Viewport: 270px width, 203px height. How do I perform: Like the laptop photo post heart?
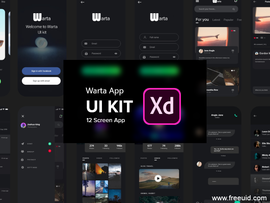click(232, 71)
